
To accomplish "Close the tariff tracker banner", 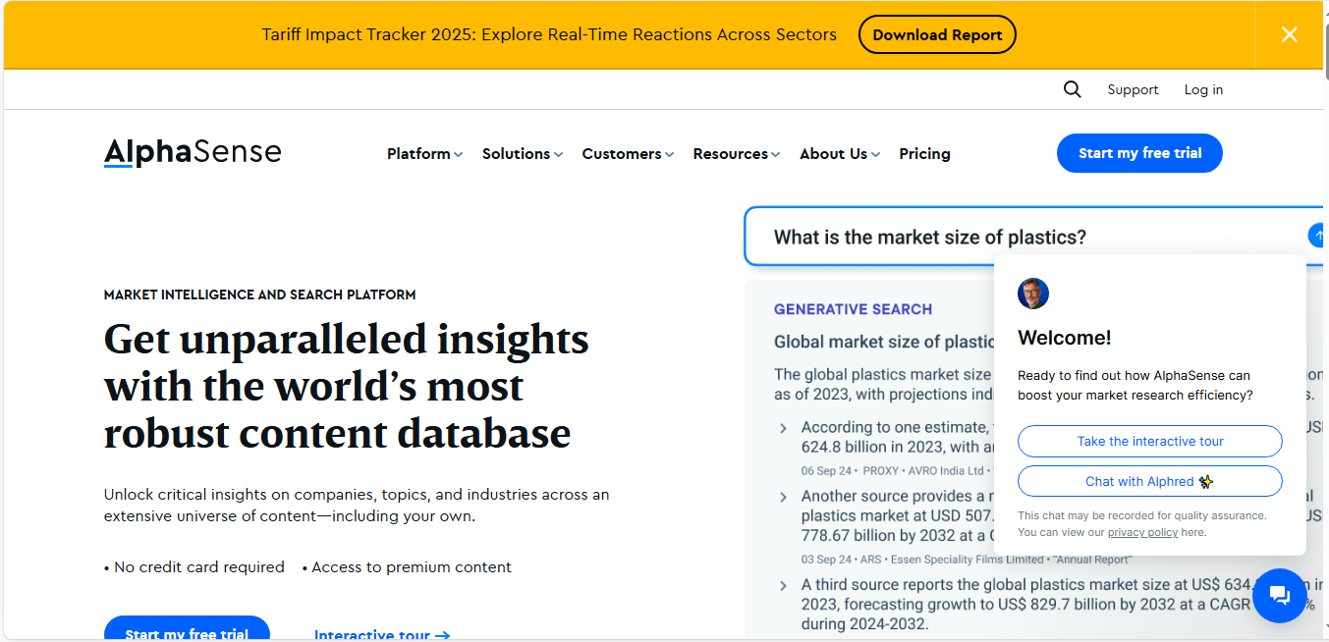I will (1289, 34).
